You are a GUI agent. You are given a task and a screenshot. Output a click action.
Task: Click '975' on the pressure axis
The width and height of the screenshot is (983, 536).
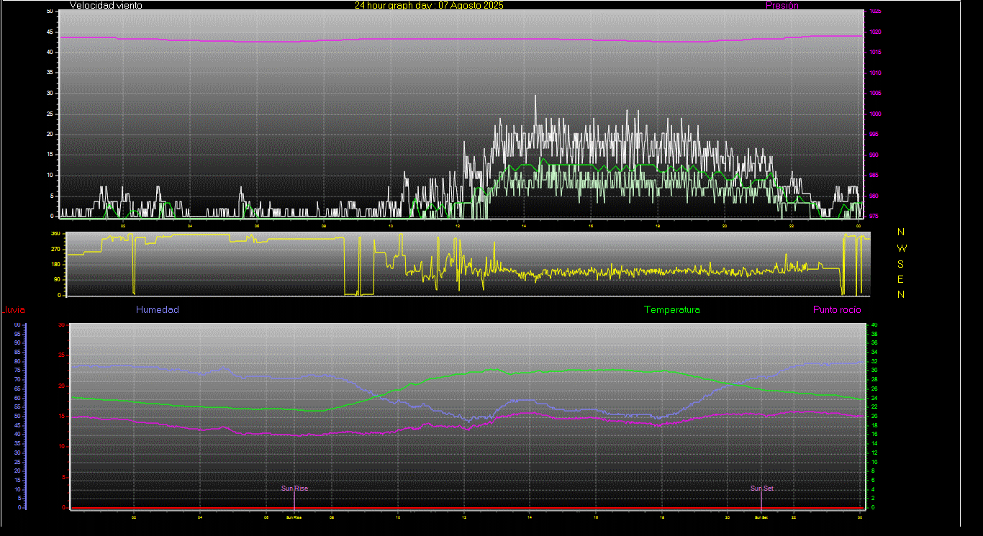pos(874,217)
